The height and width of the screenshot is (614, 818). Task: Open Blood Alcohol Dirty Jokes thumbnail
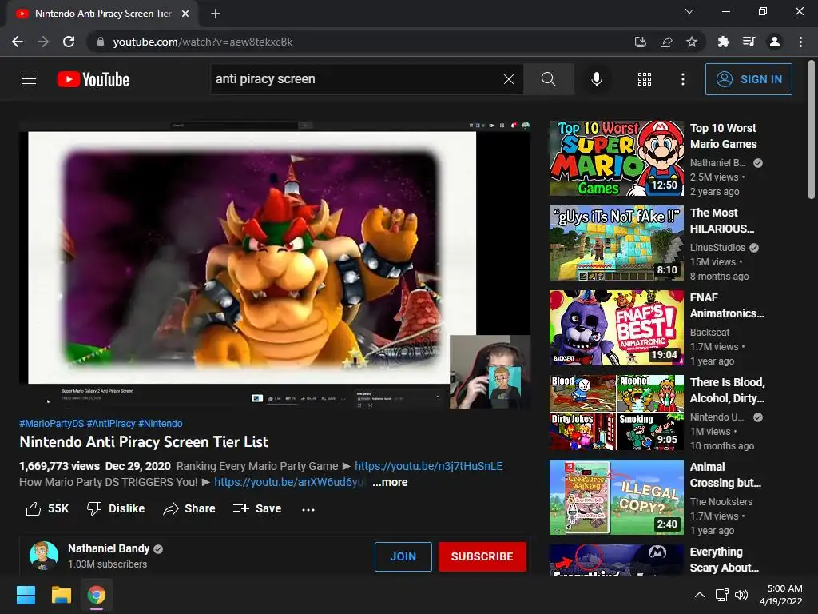[616, 413]
